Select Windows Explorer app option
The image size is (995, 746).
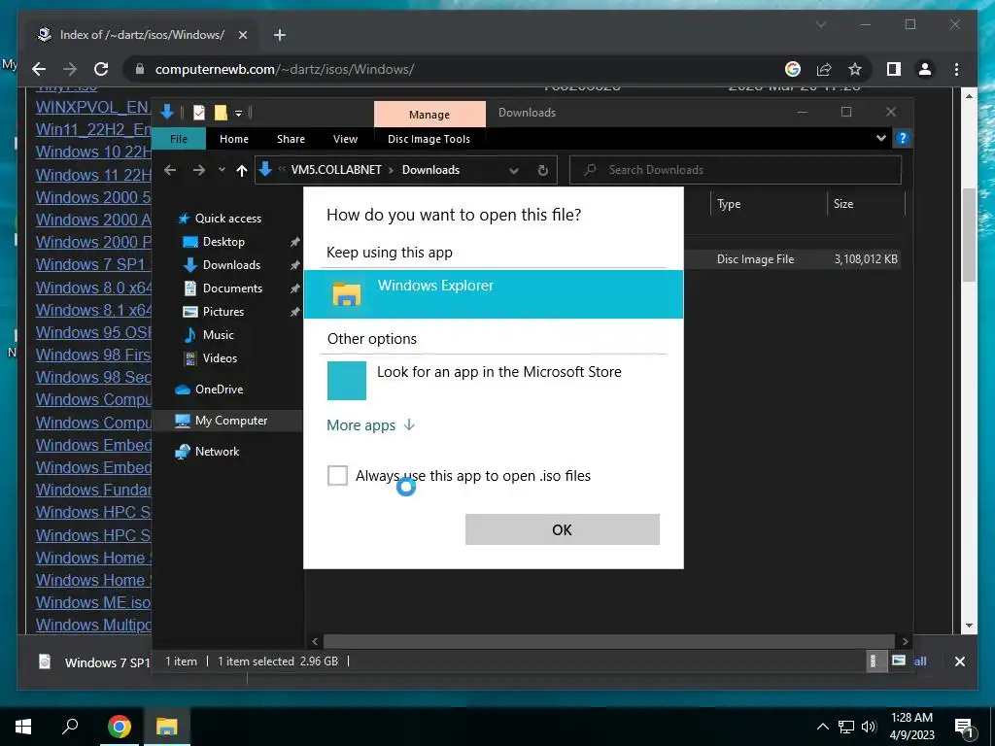tap(493, 293)
